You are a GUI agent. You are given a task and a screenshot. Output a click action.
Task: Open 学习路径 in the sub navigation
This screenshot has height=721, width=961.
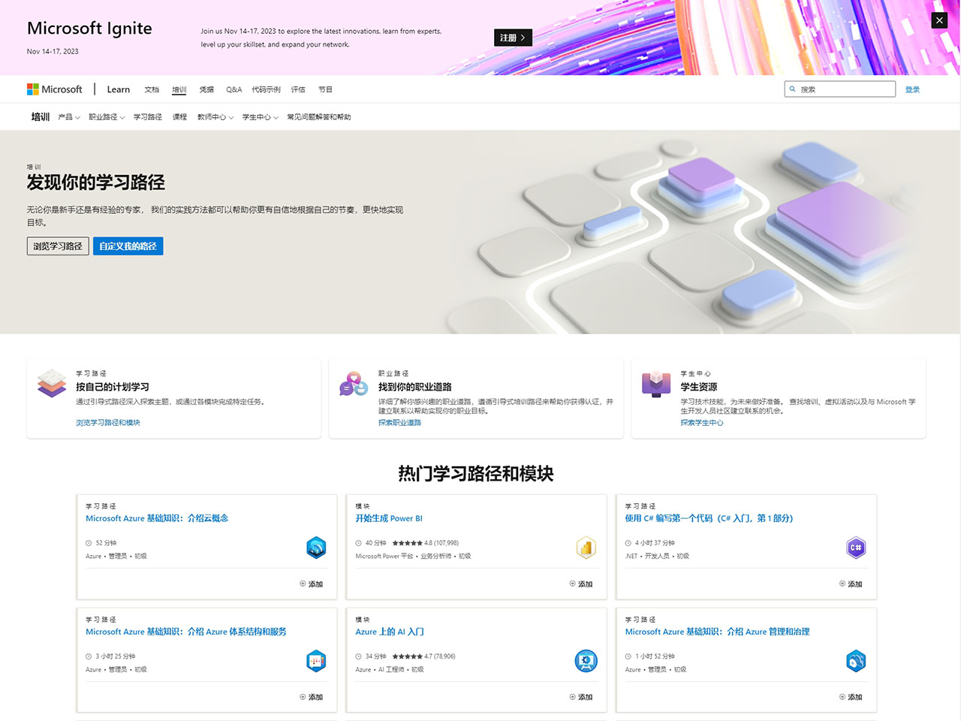pyautogui.click(x=148, y=117)
